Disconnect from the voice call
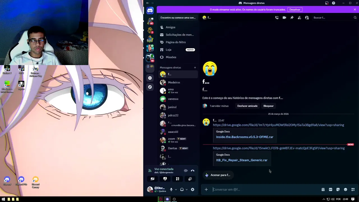 point(192,171)
